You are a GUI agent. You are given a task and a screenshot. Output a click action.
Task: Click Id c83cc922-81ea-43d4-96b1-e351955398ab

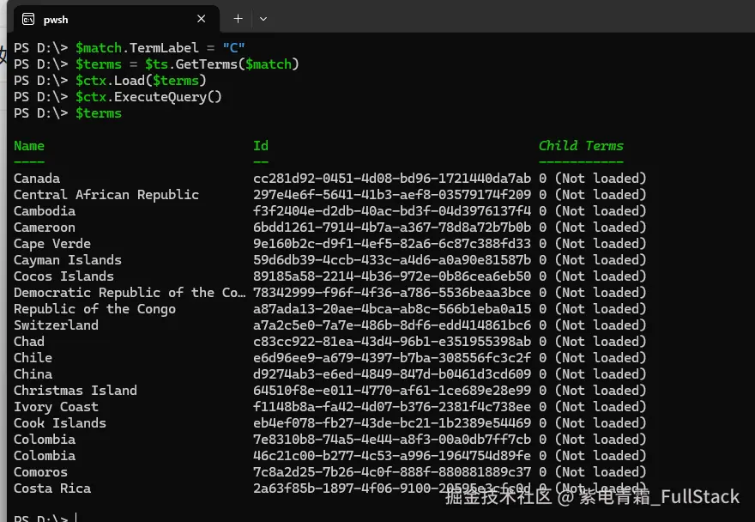(x=392, y=342)
